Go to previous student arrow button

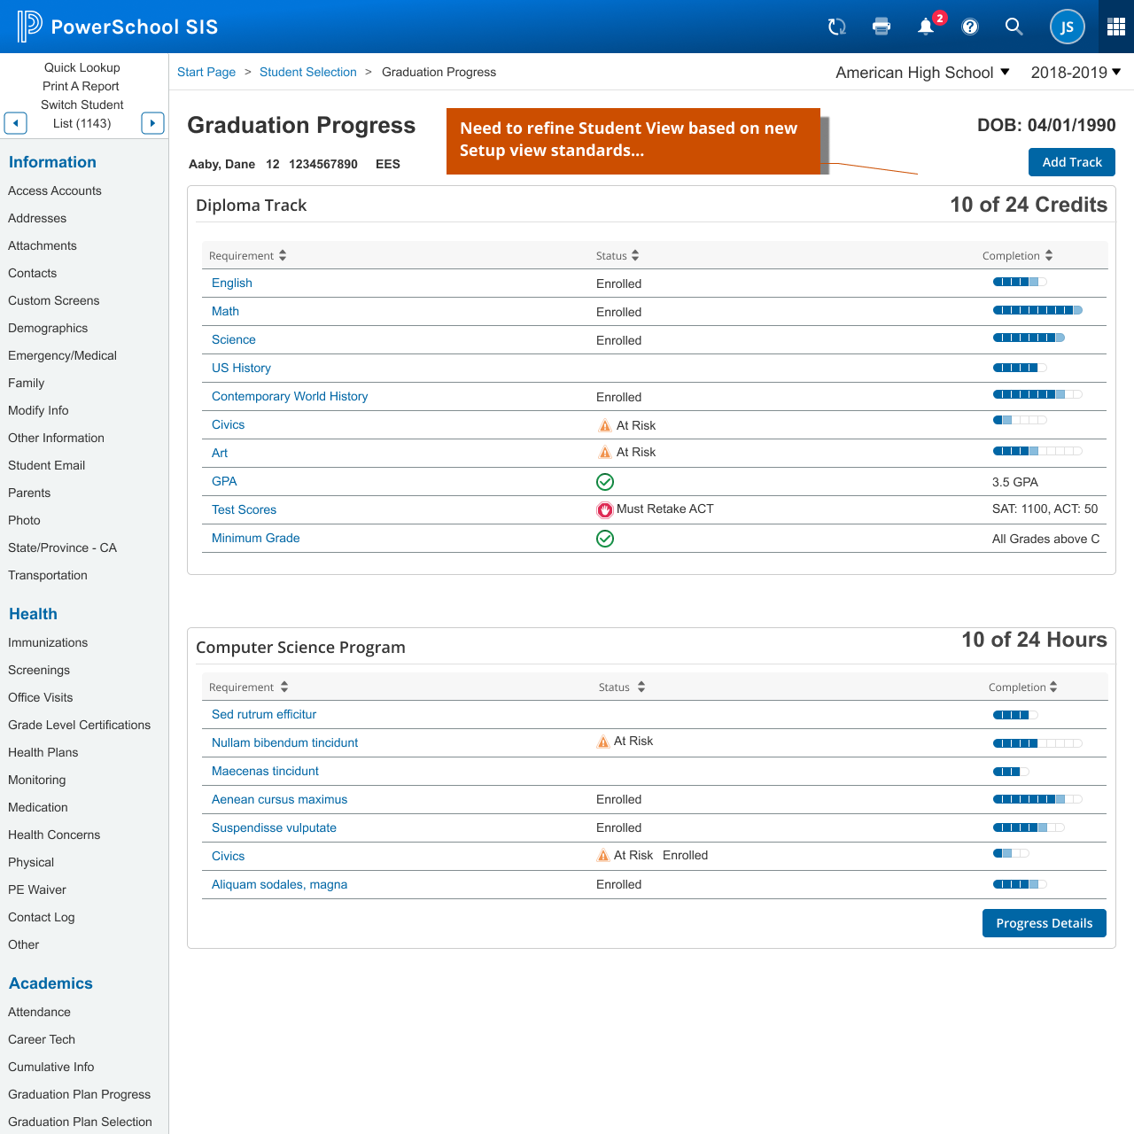[x=16, y=123]
